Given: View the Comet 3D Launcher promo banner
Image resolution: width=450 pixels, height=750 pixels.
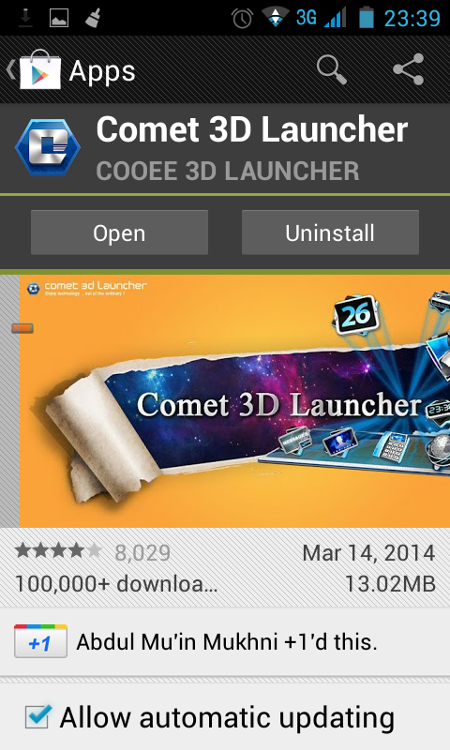Looking at the screenshot, I should click(234, 401).
